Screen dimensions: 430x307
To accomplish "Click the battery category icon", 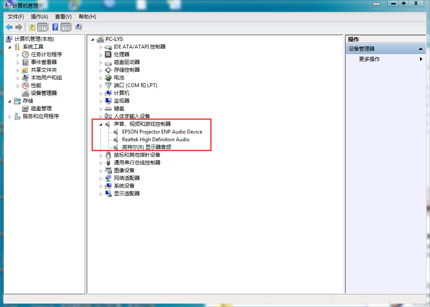I will [108, 78].
